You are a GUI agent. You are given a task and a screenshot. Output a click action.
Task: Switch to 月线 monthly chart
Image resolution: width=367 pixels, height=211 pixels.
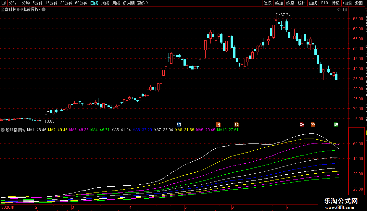coord(116,3)
